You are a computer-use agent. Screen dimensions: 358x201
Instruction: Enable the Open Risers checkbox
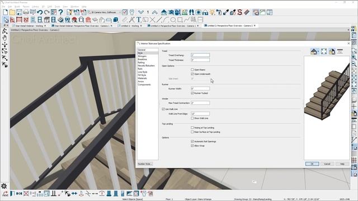[x=192, y=69]
